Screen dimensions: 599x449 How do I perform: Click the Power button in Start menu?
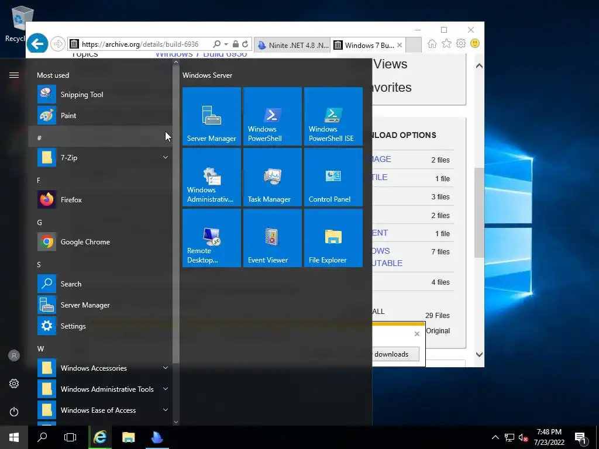tap(14, 412)
